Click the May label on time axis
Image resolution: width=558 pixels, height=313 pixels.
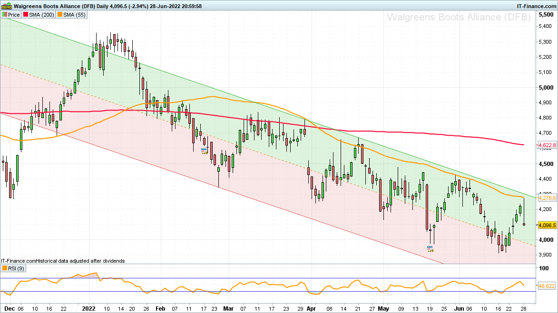(x=383, y=308)
